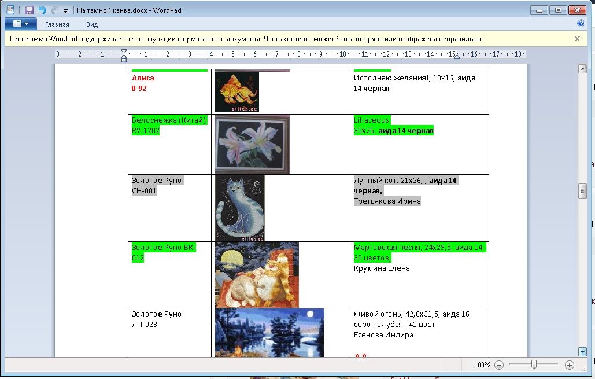Expand the Customize Quick Access Toolbar arrow
The width and height of the screenshot is (595, 379).
pos(65,11)
